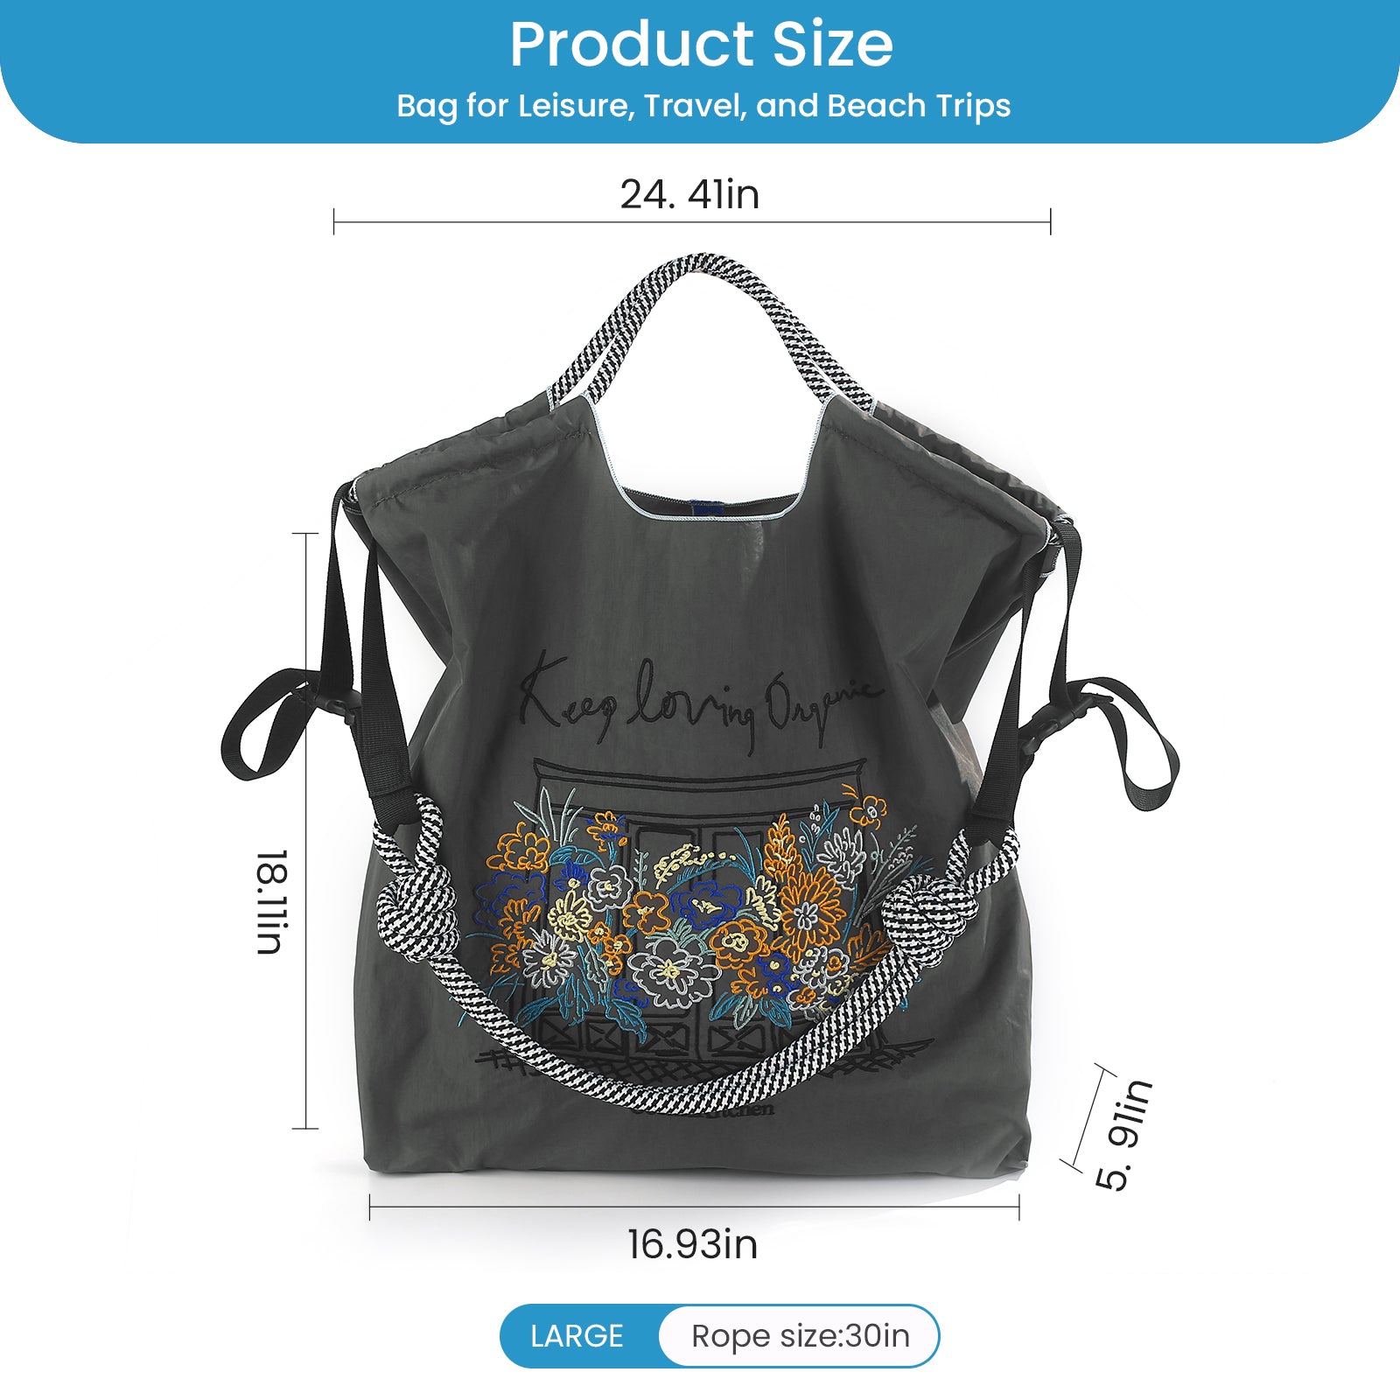
Task: Choose the LARGE size badge
Action: (577, 1336)
